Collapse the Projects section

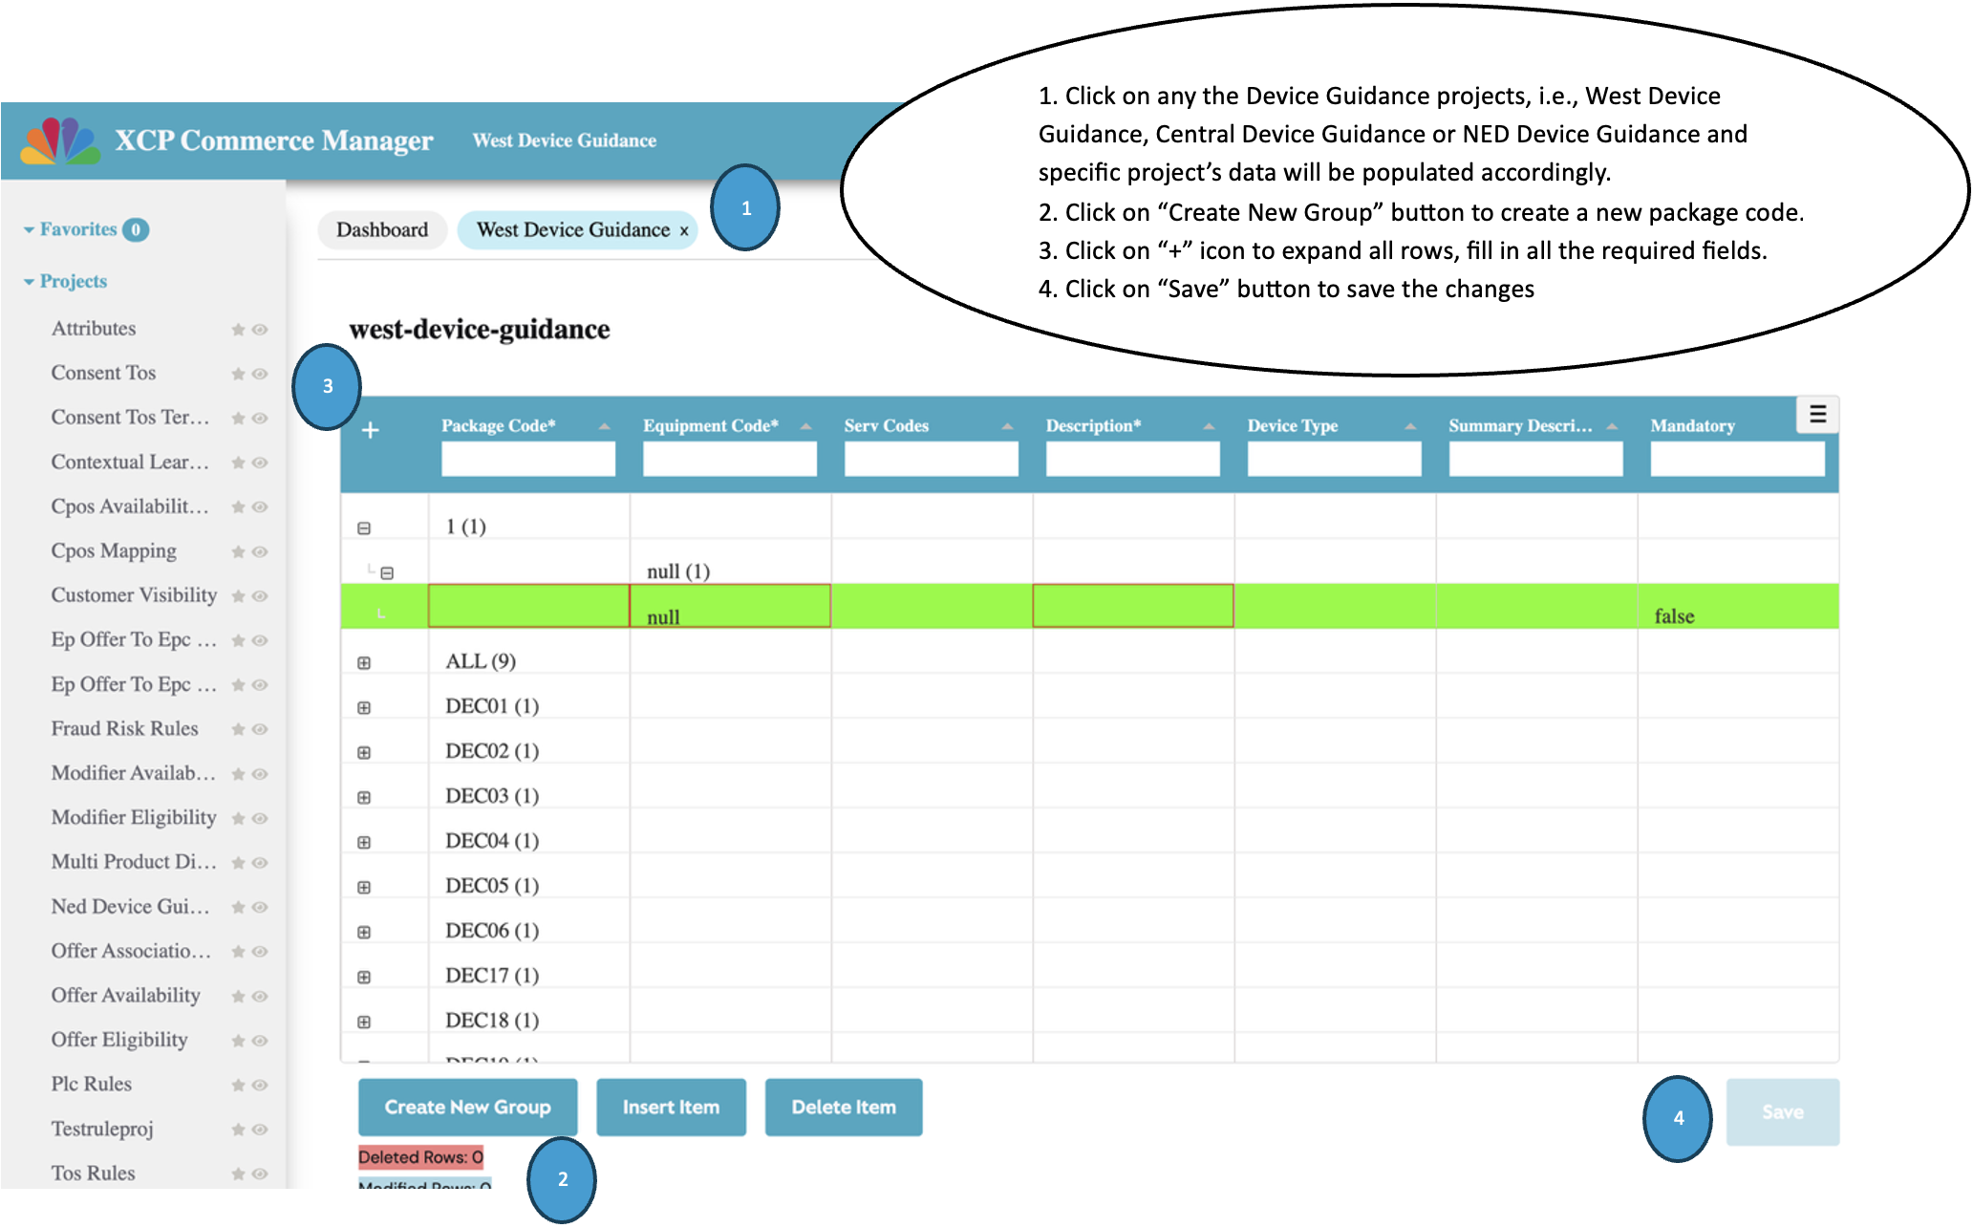click(30, 282)
